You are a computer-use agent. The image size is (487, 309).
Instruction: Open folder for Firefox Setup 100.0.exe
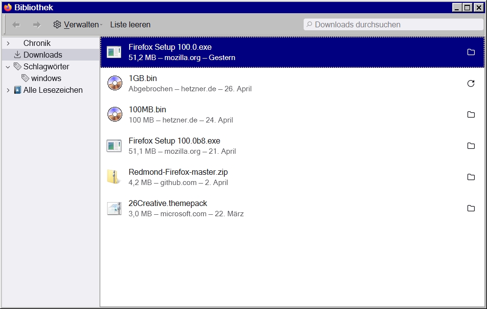click(x=471, y=52)
